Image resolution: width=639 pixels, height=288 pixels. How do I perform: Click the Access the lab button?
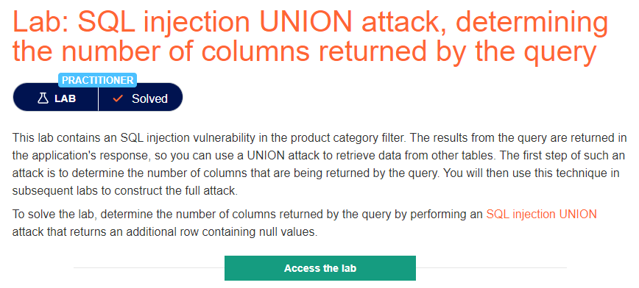320,268
